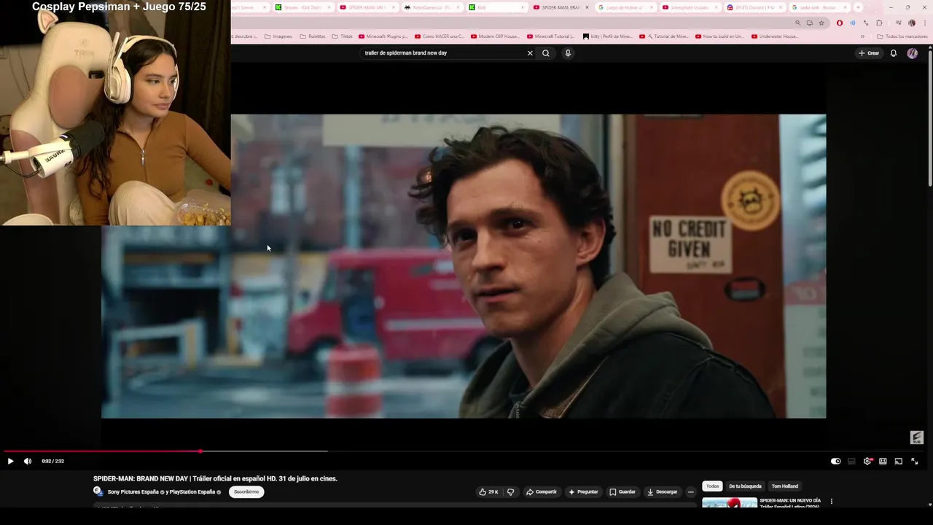Click the Chrome profile avatar in toolbar
The height and width of the screenshot is (525, 933).
pyautogui.click(x=911, y=23)
